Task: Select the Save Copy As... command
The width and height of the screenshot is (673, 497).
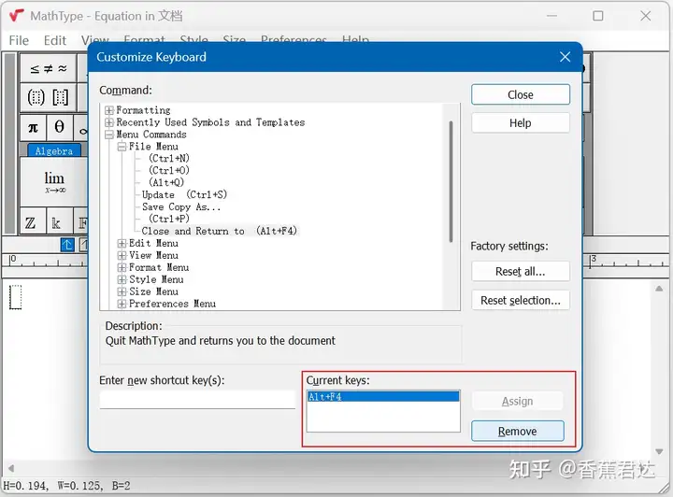Action: coord(181,206)
